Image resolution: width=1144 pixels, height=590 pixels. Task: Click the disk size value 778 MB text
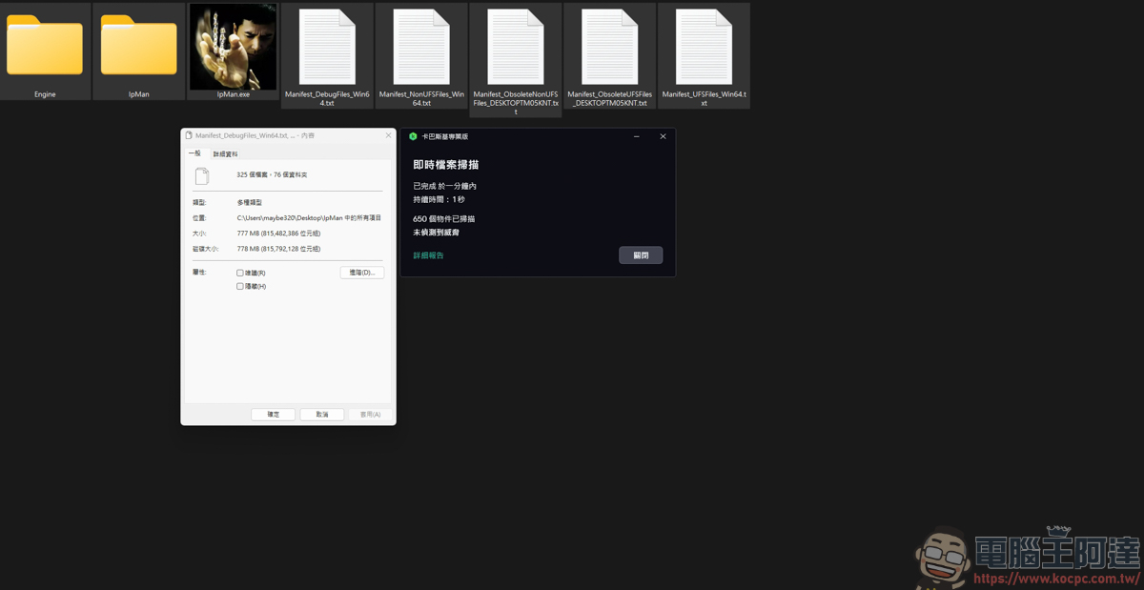coord(278,249)
